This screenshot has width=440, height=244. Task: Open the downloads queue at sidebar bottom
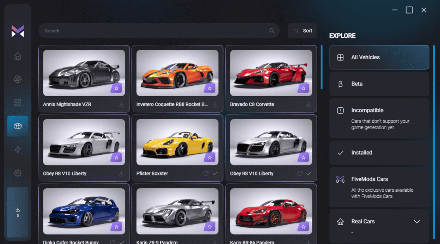point(18,212)
